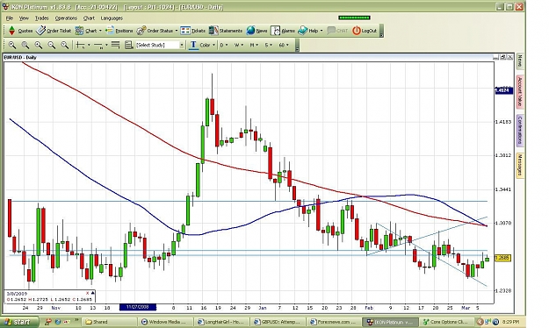Open the Languages menu
The image size is (549, 328).
112,18
